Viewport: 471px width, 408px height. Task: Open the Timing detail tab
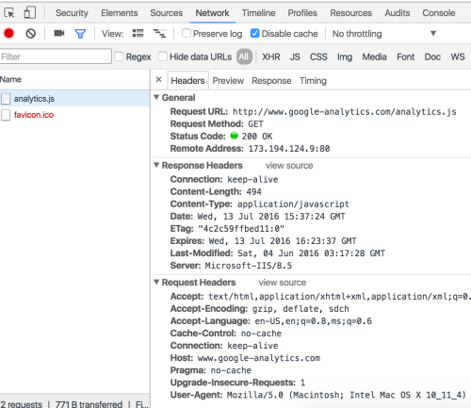(313, 81)
